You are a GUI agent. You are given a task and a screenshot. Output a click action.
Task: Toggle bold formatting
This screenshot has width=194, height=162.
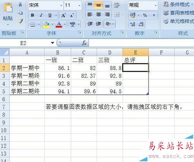(x=33, y=15)
